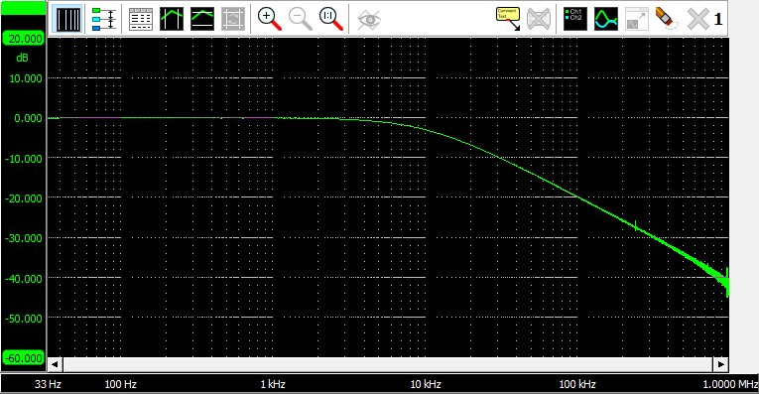Edit the -60.000 bottom axis limit field
Screen dimensions: 759x394
[23, 358]
